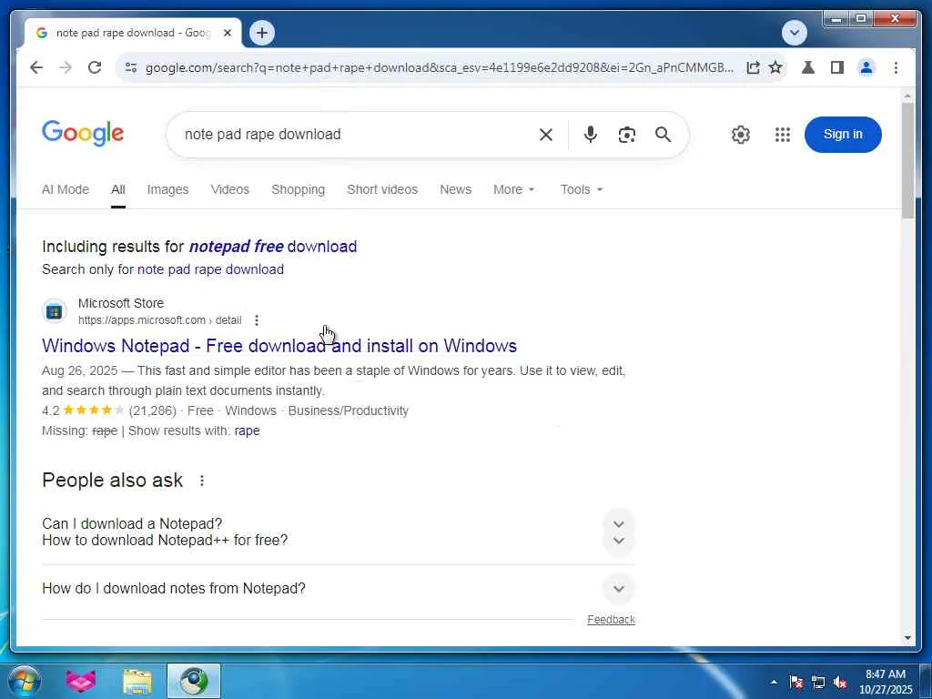932x699 pixels.
Task: Bookmark this page with the star
Action: tap(775, 67)
